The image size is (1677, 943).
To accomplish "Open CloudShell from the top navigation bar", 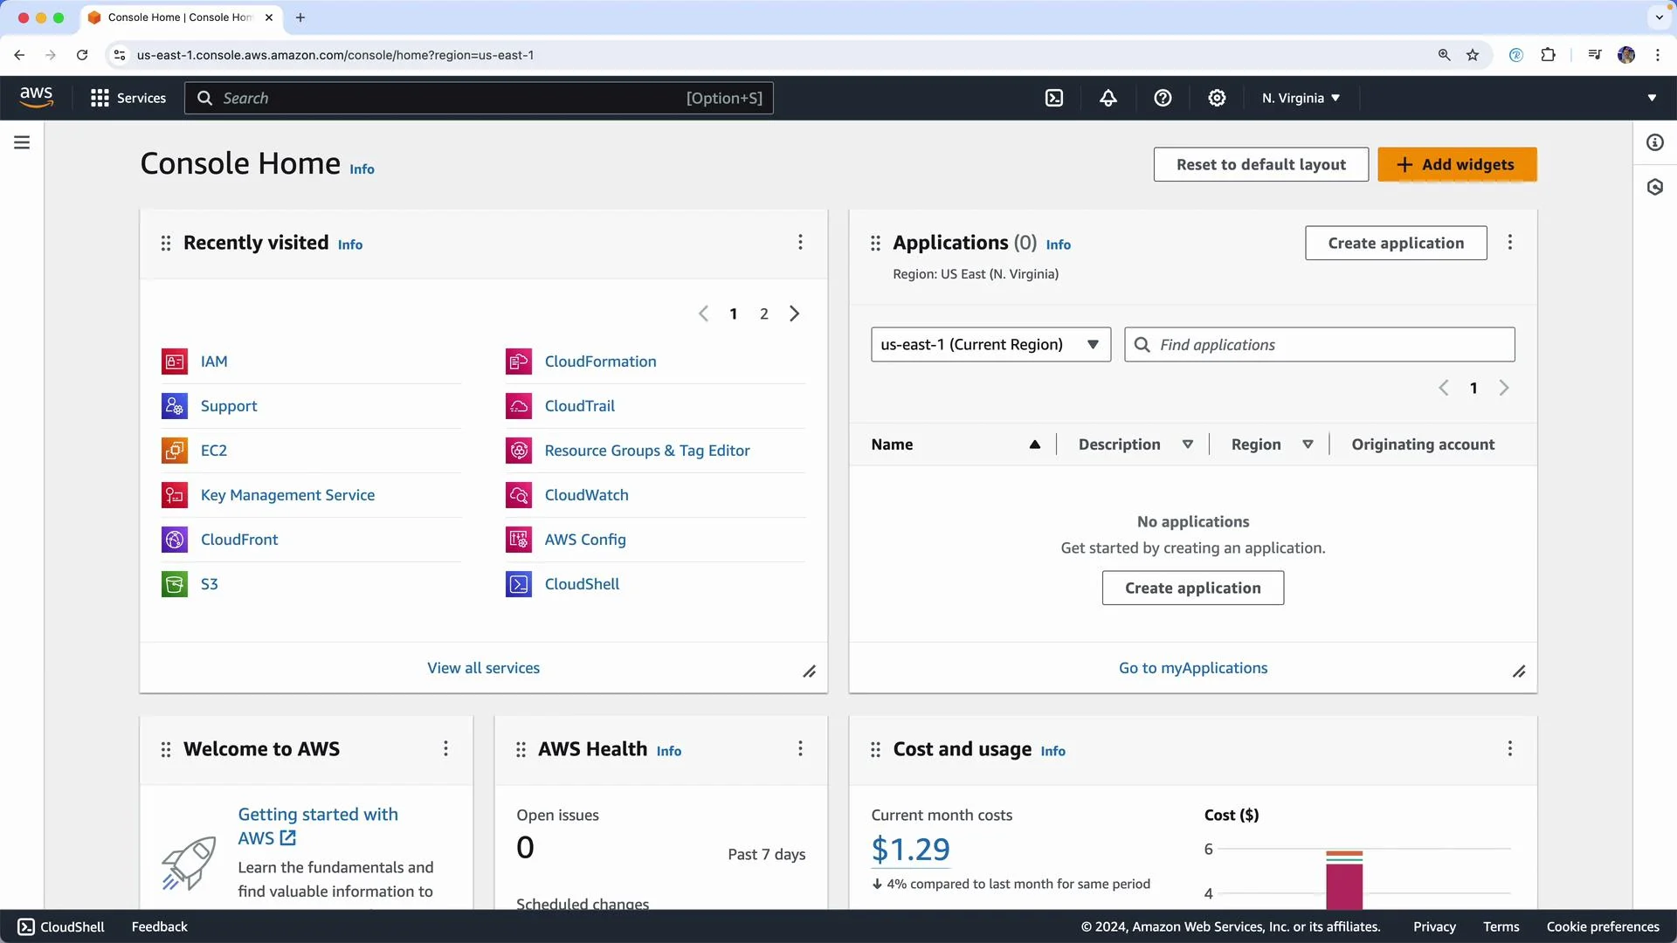I will [x=1054, y=98].
